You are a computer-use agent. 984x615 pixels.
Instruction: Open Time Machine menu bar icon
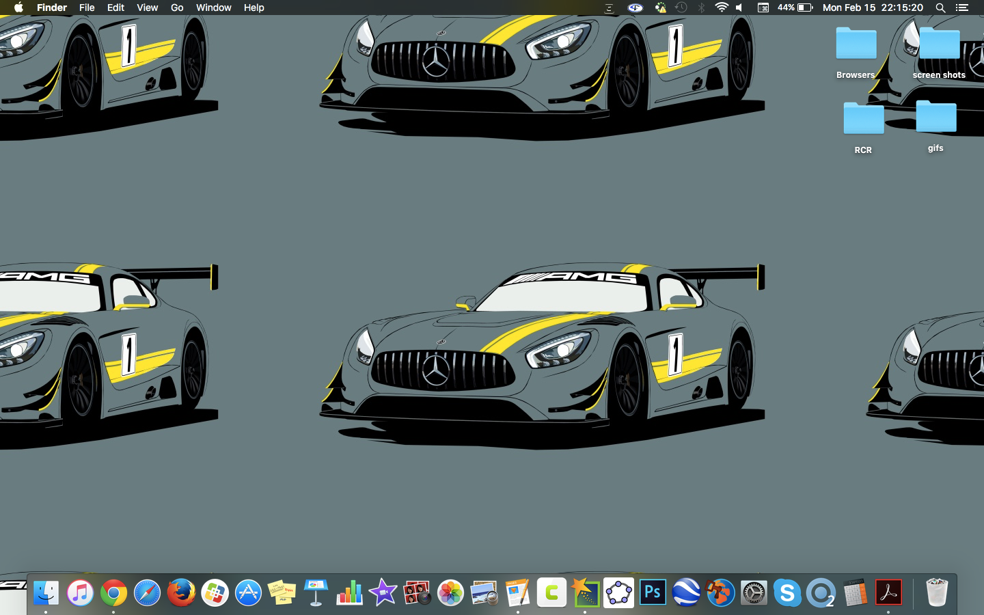[681, 8]
